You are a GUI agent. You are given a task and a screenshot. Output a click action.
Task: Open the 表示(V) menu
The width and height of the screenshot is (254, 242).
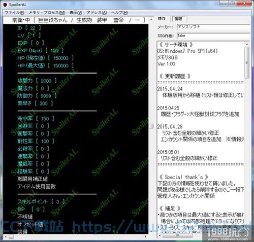tap(76, 13)
